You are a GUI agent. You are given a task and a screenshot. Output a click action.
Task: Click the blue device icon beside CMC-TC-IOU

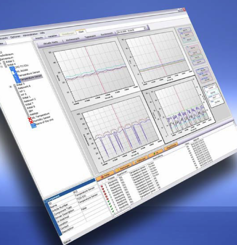[x=12, y=68]
